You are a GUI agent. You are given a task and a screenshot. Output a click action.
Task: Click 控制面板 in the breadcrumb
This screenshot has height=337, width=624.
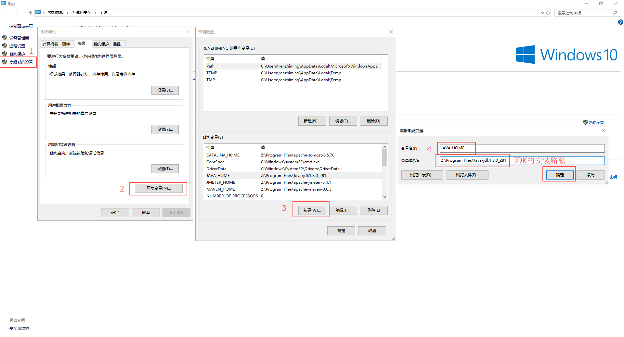pyautogui.click(x=56, y=13)
